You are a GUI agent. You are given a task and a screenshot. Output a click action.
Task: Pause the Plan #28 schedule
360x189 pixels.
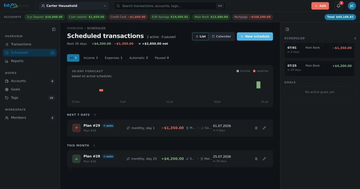pos(256,159)
